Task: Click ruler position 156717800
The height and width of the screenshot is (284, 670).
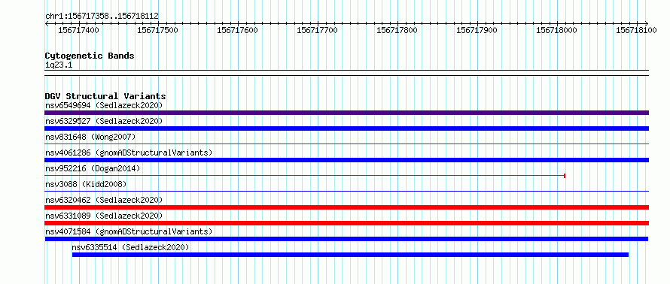Action: pyautogui.click(x=397, y=30)
